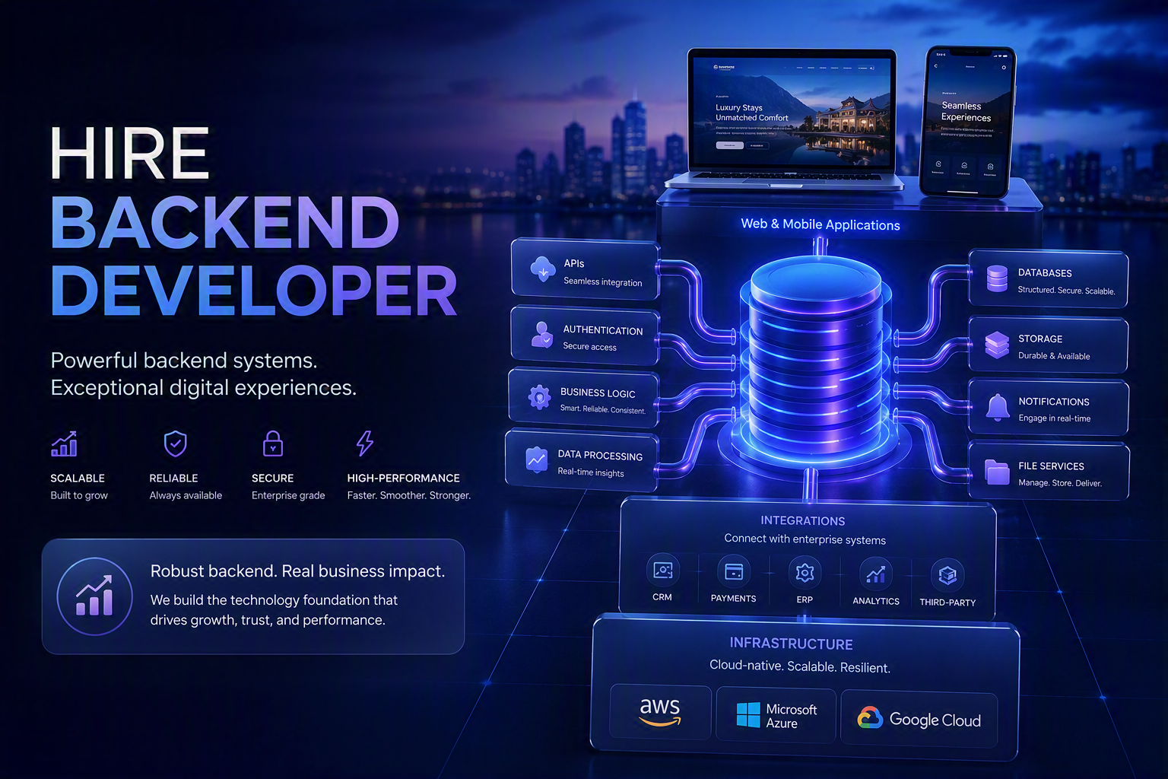Screen dimensions: 1168x779
Task: Click the 'INFRASTRUCTURE' heading
Action: [x=791, y=644]
